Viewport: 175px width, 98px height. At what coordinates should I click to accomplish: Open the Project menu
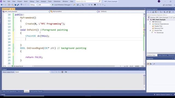[20, 1]
